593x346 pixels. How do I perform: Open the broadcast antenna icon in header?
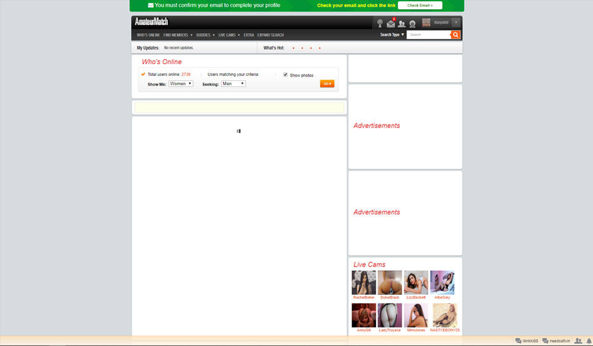pos(380,23)
